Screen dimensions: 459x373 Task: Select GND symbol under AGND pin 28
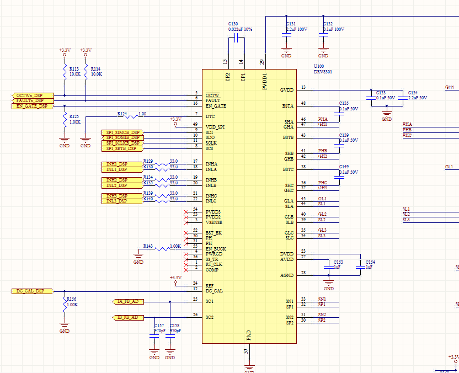[328, 284]
